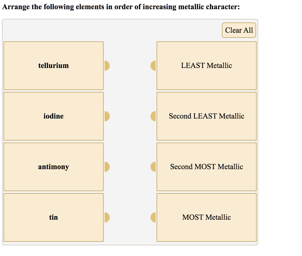This screenshot has width=302, height=256.
Task: Select the Second MOST Metallic target slot
Action: (206, 167)
